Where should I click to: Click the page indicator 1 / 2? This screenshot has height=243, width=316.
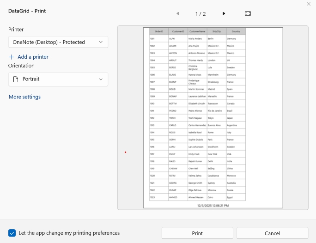coord(201,14)
